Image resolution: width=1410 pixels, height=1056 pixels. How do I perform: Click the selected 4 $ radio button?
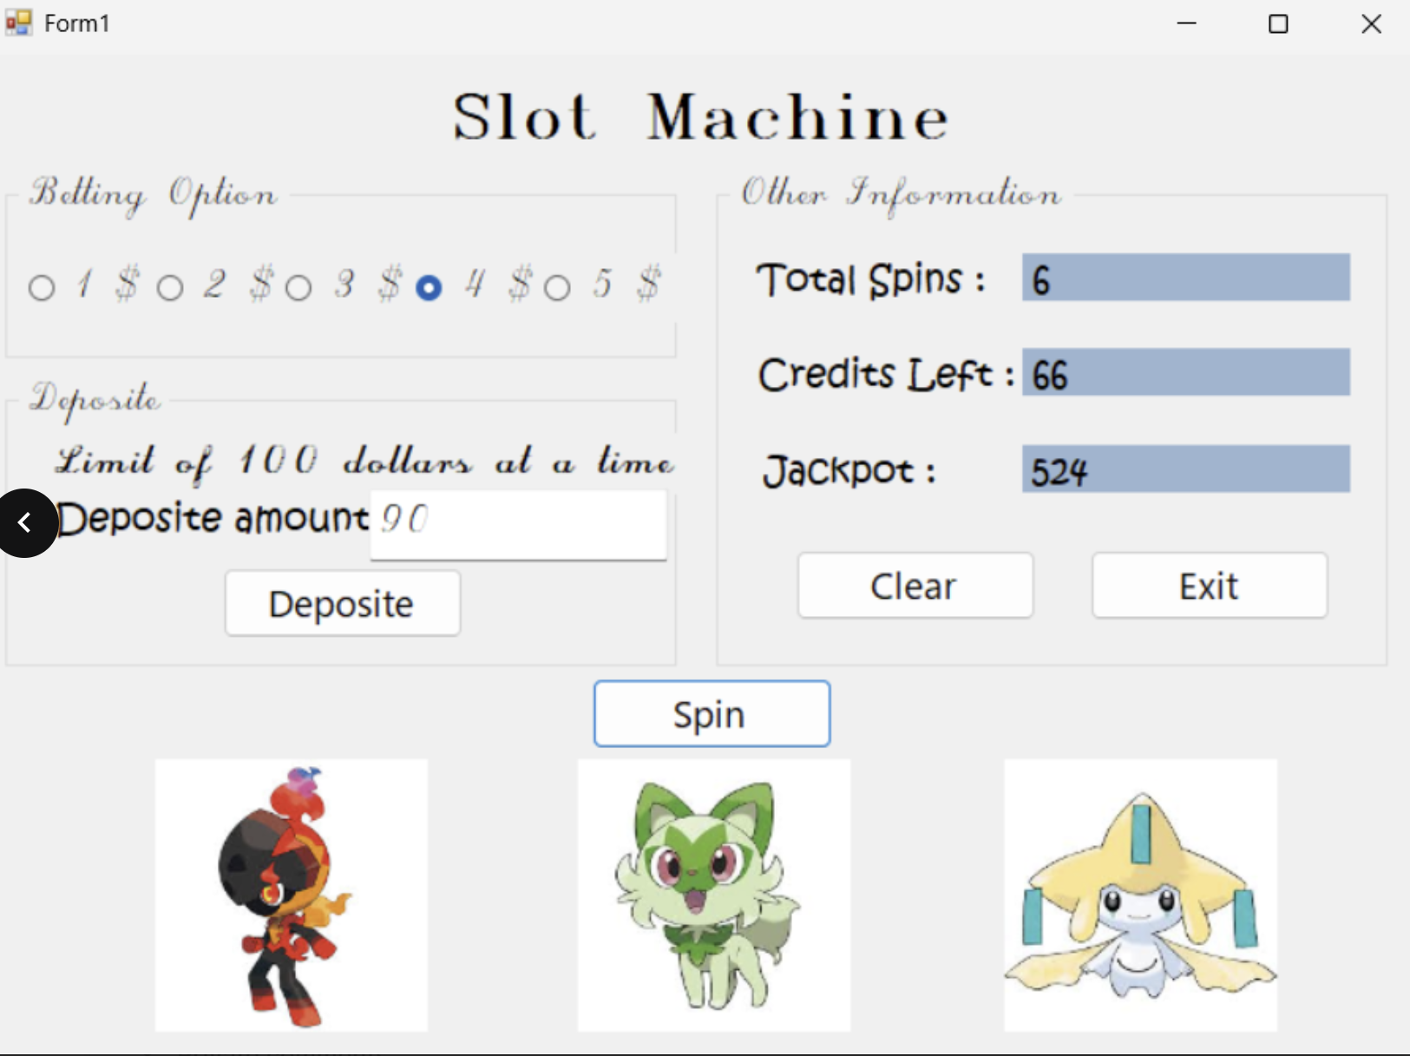pyautogui.click(x=429, y=287)
